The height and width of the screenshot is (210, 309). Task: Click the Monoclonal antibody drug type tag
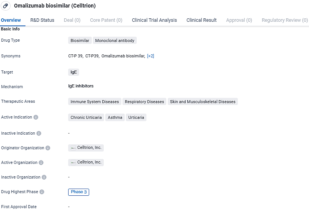(115, 40)
